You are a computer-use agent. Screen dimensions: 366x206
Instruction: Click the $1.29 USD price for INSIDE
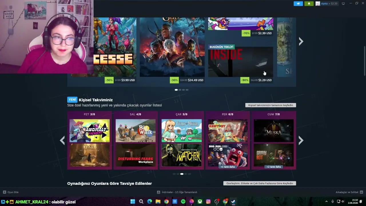tap(265, 80)
